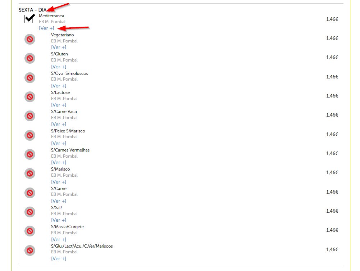Uncheck the Mediterranea meal checkbox

(x=29, y=19)
